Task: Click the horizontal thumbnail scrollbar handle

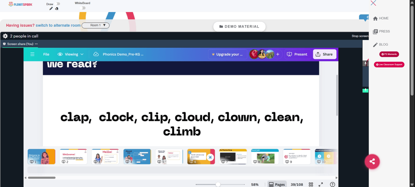Action: click(x=41, y=178)
